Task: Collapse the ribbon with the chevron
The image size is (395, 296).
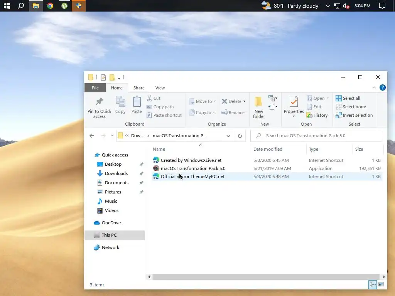Action: click(374, 87)
